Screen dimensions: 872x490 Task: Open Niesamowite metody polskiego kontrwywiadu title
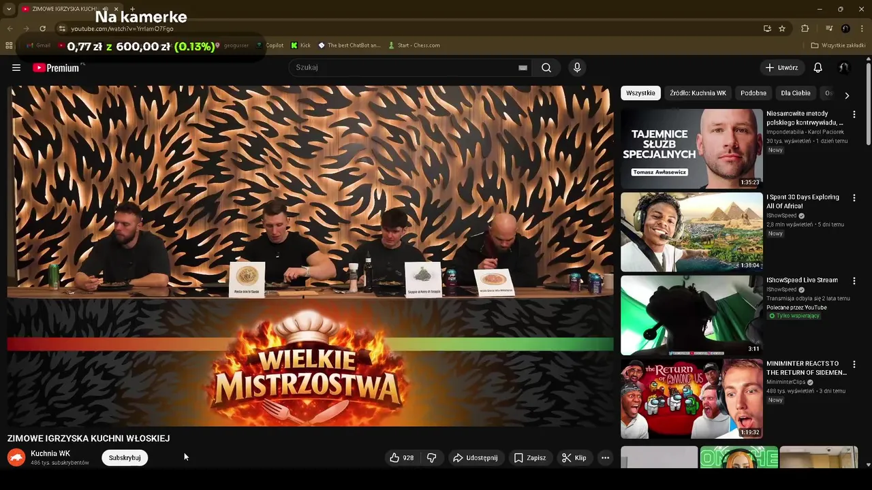(x=805, y=118)
